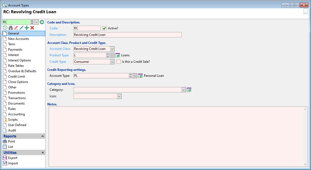Open the Account Type lookup icon beside Personal Loan

(x=140, y=76)
